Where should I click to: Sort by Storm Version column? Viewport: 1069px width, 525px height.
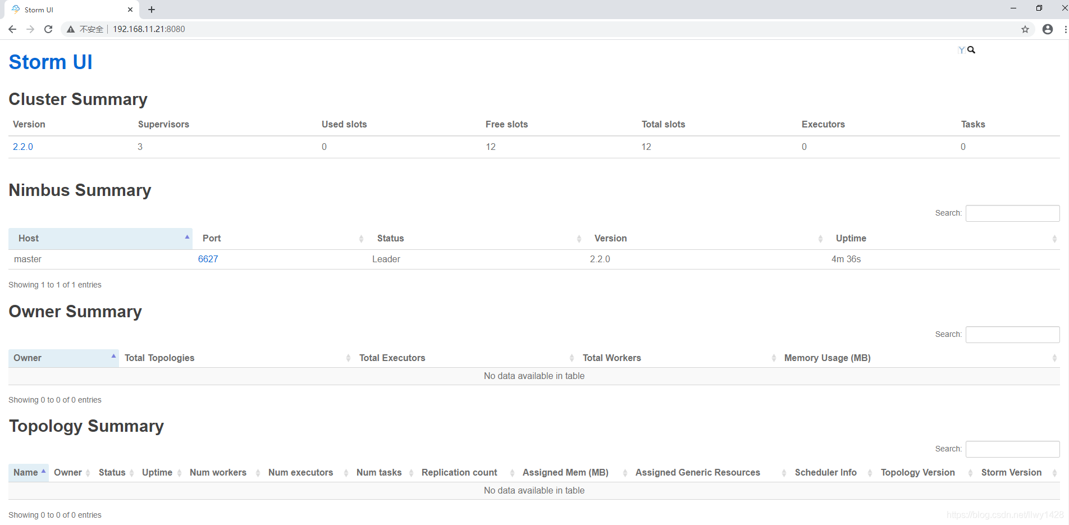[1018, 473]
